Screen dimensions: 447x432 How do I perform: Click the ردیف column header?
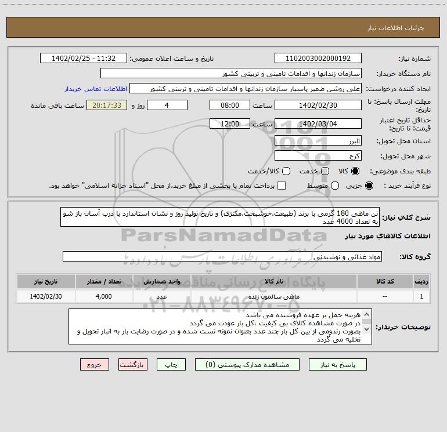[421, 281]
